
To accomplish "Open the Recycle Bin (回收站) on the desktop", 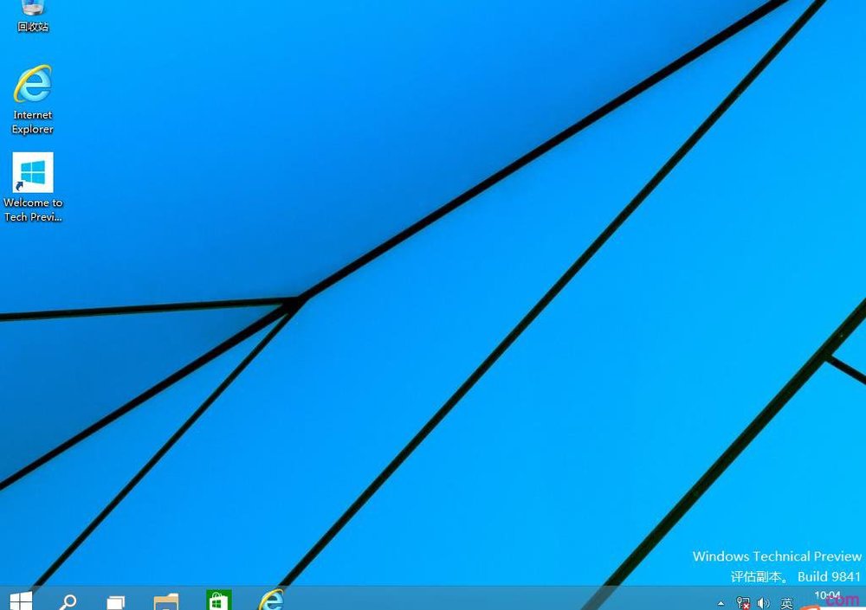I will point(33,13).
